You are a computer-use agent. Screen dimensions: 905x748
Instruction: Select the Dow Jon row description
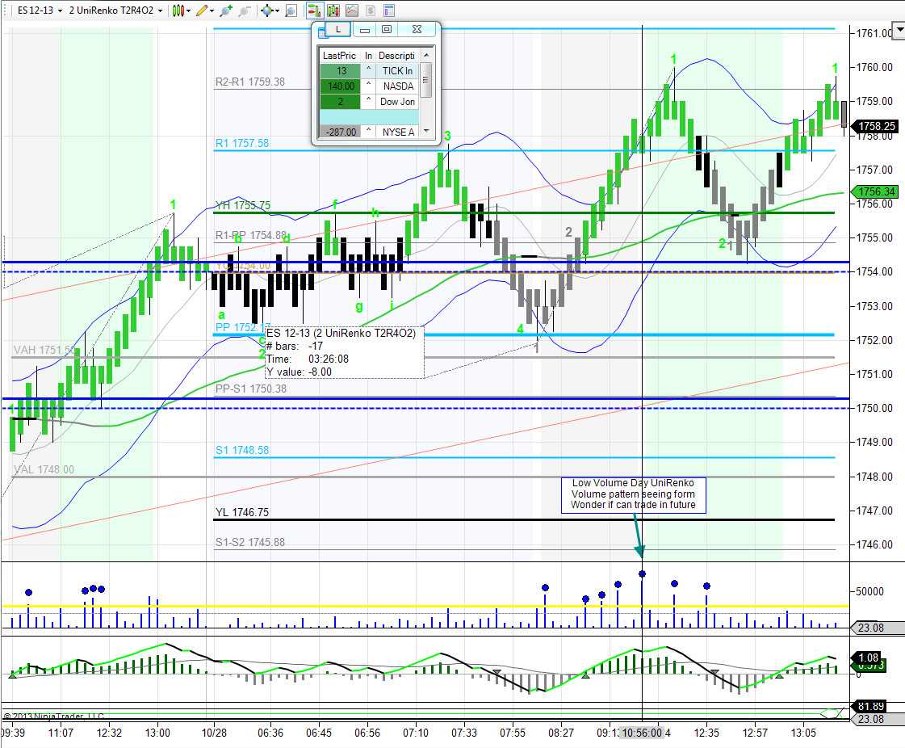click(398, 102)
